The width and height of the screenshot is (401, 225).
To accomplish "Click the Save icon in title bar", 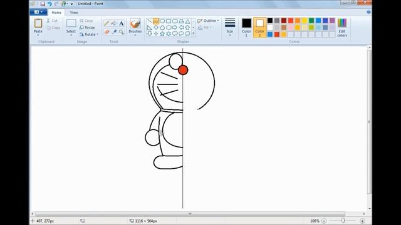I will coord(43,4).
